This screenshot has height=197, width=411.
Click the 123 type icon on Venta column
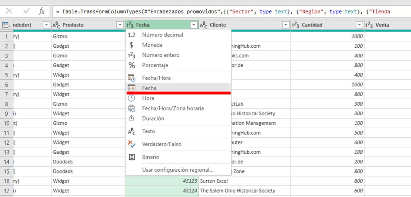[369, 25]
